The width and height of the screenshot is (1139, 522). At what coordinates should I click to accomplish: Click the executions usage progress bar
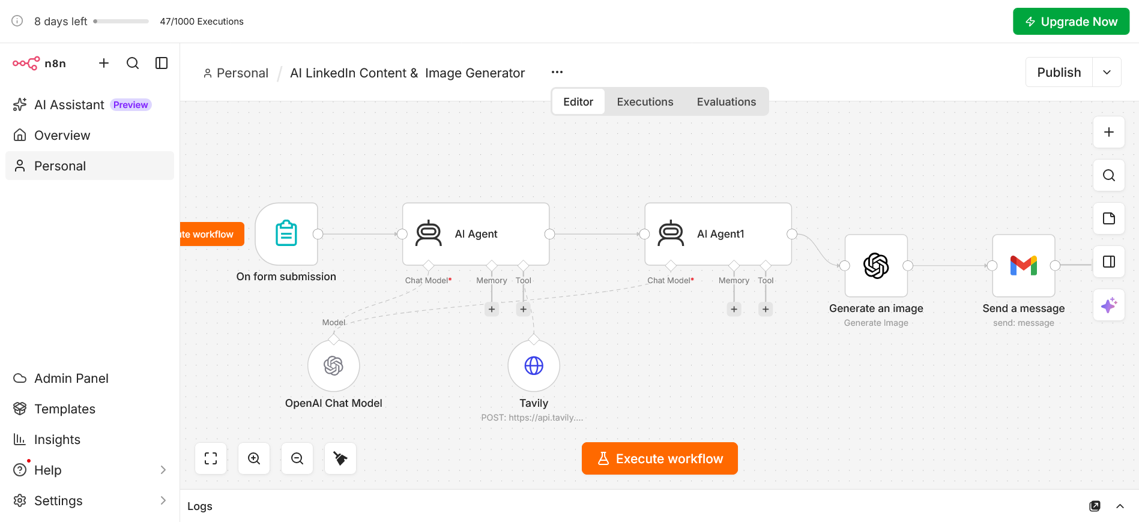(x=121, y=22)
